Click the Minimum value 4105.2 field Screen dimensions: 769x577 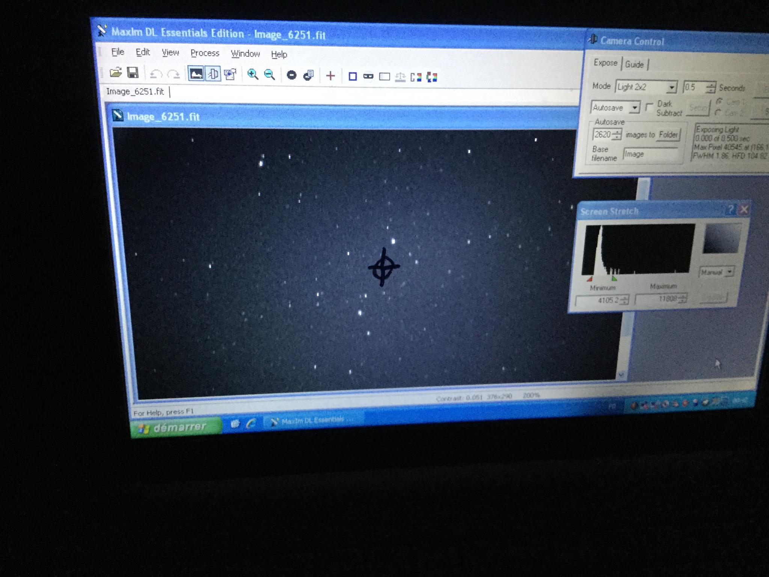point(598,301)
